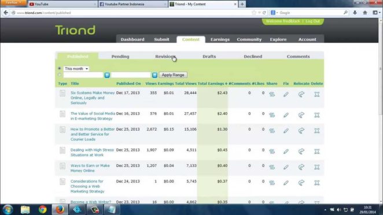Edit the Six Systems Make Money article
Image resolution: width=383 pixels, height=215 pixels.
click(x=286, y=94)
